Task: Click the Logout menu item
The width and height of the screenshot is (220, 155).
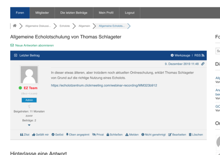Action: (130, 13)
